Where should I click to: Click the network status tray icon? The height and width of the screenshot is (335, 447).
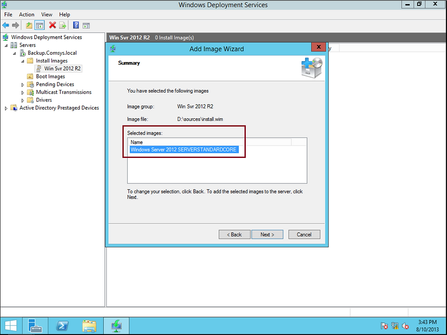395,325
